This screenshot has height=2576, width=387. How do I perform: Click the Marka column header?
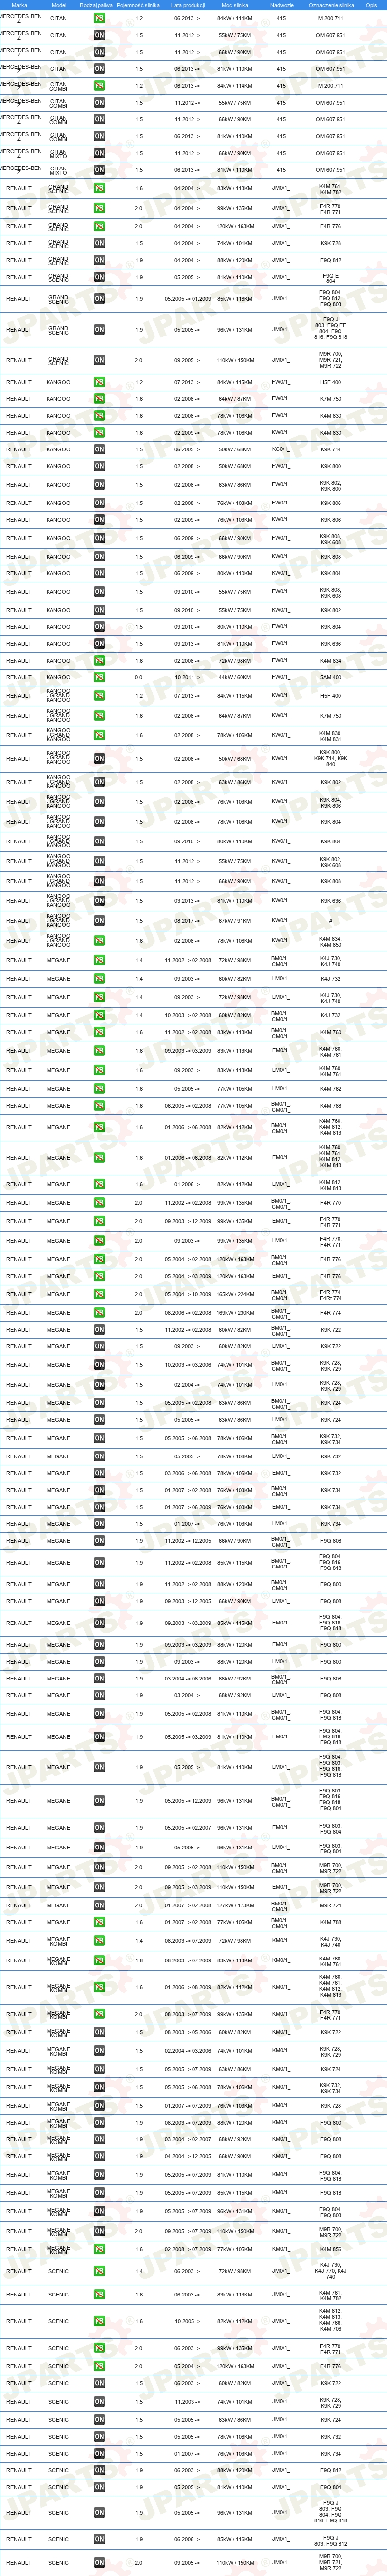tap(19, 5)
